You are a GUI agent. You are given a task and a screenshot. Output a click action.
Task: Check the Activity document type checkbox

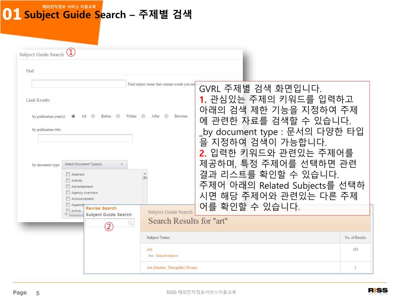click(x=68, y=180)
